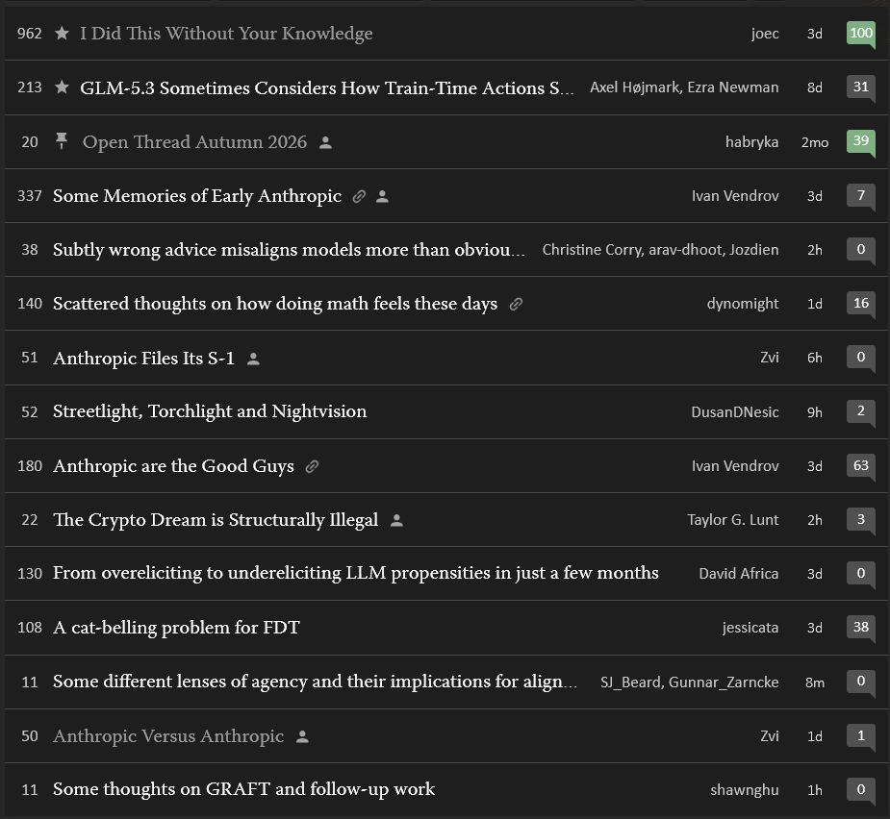Visit author Gunnar_Zarncke's profile
Viewport: 890px width, 819px height.
pyautogui.click(x=724, y=682)
